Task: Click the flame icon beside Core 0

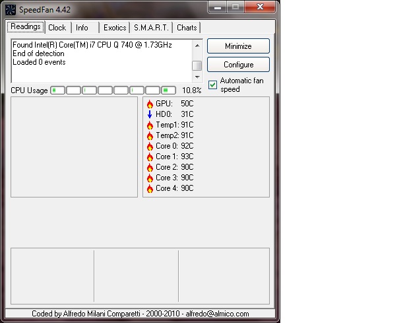Action: click(x=150, y=147)
